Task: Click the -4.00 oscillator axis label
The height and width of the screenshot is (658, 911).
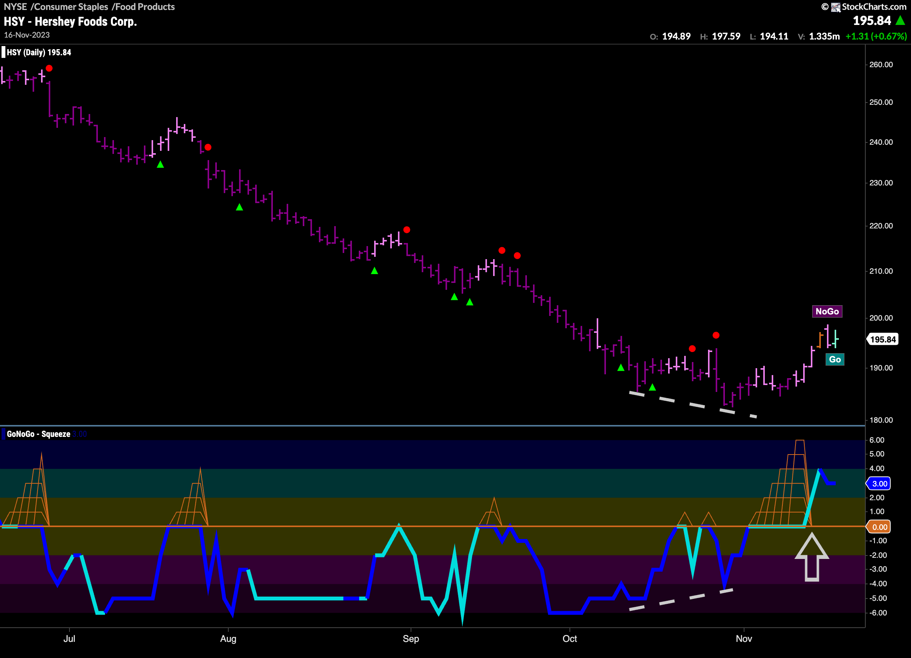Action: tap(878, 584)
